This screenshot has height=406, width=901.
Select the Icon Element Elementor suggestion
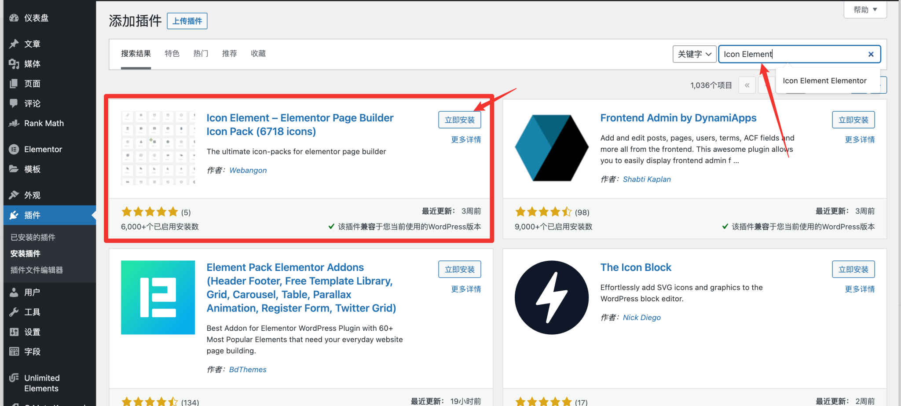coord(824,81)
